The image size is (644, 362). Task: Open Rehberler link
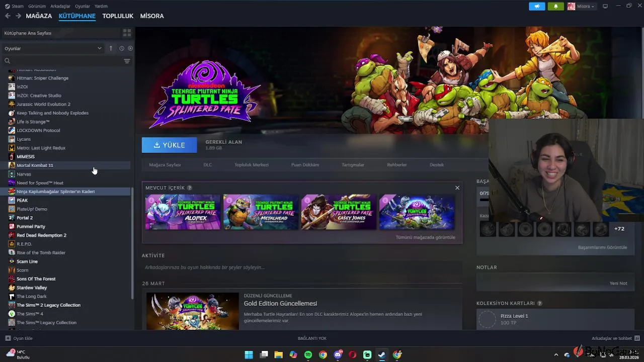397,165
